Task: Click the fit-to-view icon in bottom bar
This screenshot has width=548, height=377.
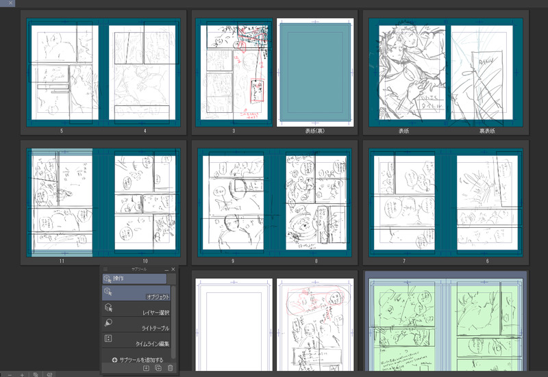Action: (49, 374)
